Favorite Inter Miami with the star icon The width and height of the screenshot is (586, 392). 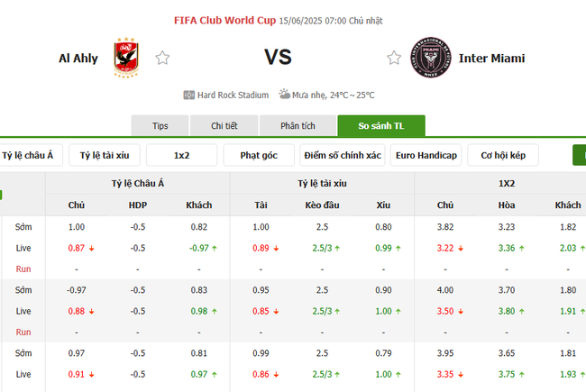tap(394, 59)
